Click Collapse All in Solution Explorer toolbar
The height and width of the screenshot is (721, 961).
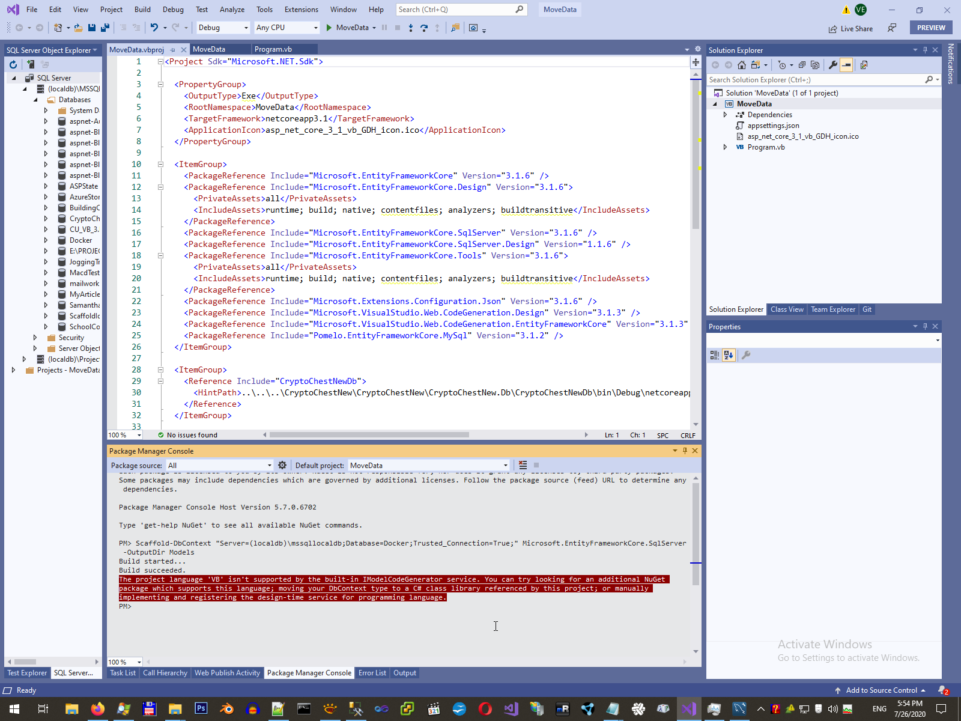tap(802, 65)
